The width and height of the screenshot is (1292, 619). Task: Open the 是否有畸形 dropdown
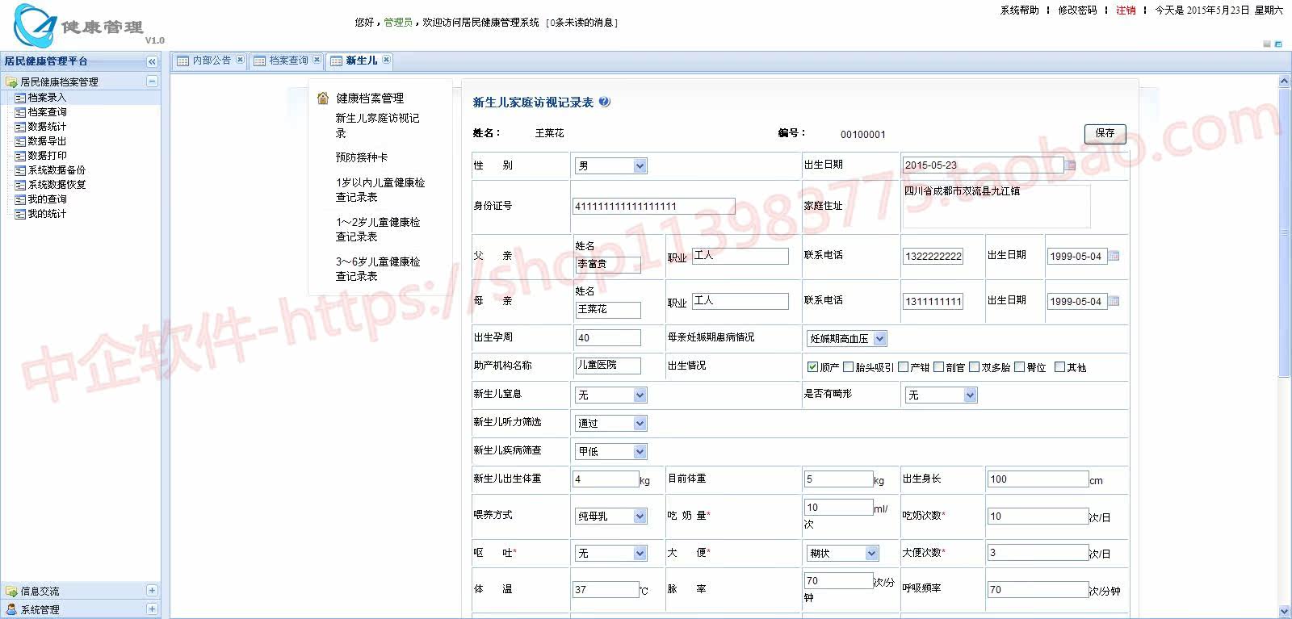(941, 395)
